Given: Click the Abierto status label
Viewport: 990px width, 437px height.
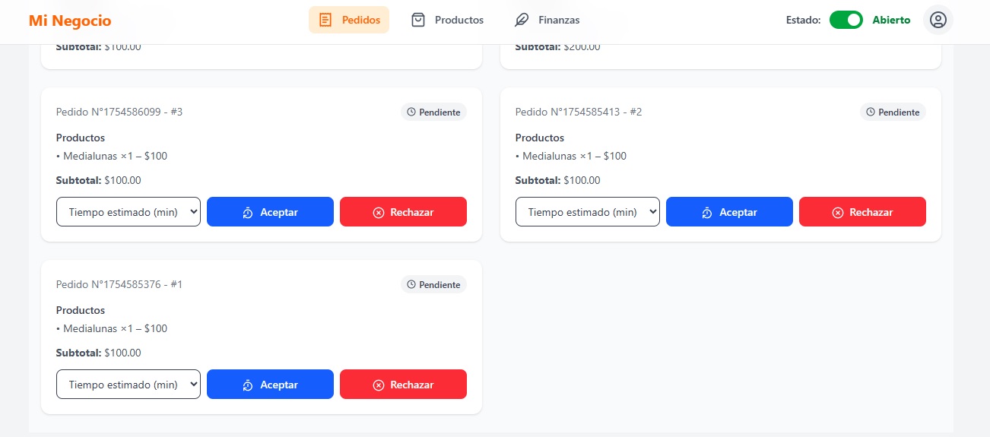Looking at the screenshot, I should tap(891, 20).
